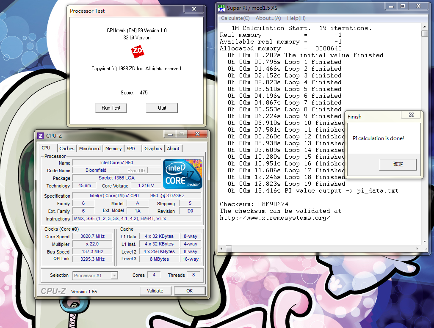Close the Processor Test window
434x328 pixels.
tap(194, 9)
